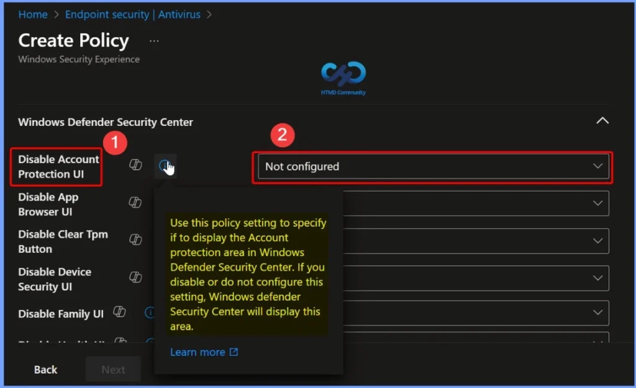Click the info icon next to Disable Family UI
Image resolution: width=636 pixels, height=388 pixels.
click(x=150, y=312)
